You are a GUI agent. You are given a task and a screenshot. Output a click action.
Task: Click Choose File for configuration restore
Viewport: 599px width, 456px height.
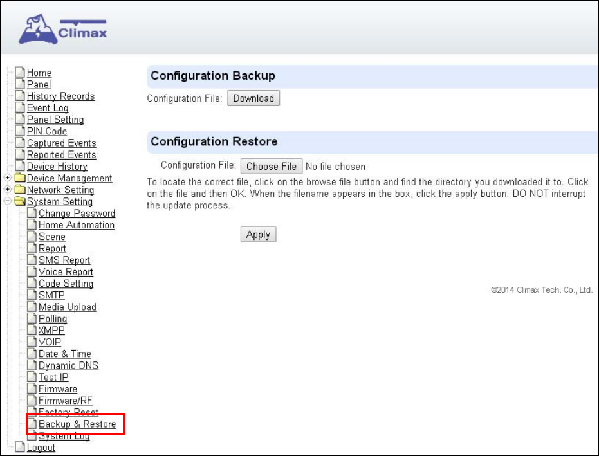pos(272,166)
